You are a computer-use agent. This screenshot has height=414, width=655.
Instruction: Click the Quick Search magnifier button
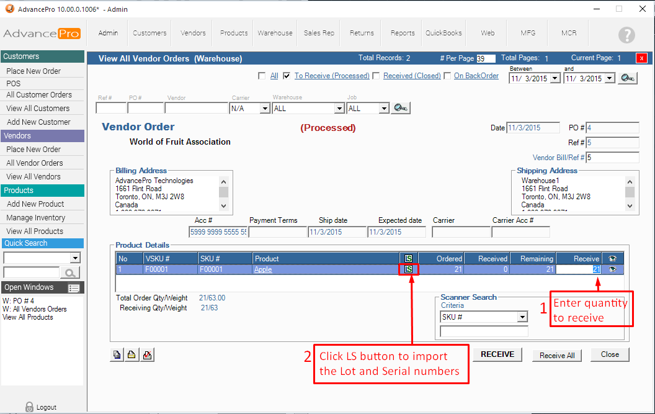pyautogui.click(x=70, y=272)
